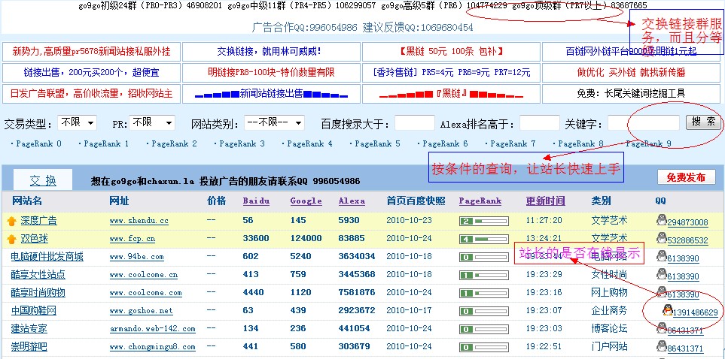Open the www.shendu.cc website link
Screen dimensions: 725x359
coord(139,221)
